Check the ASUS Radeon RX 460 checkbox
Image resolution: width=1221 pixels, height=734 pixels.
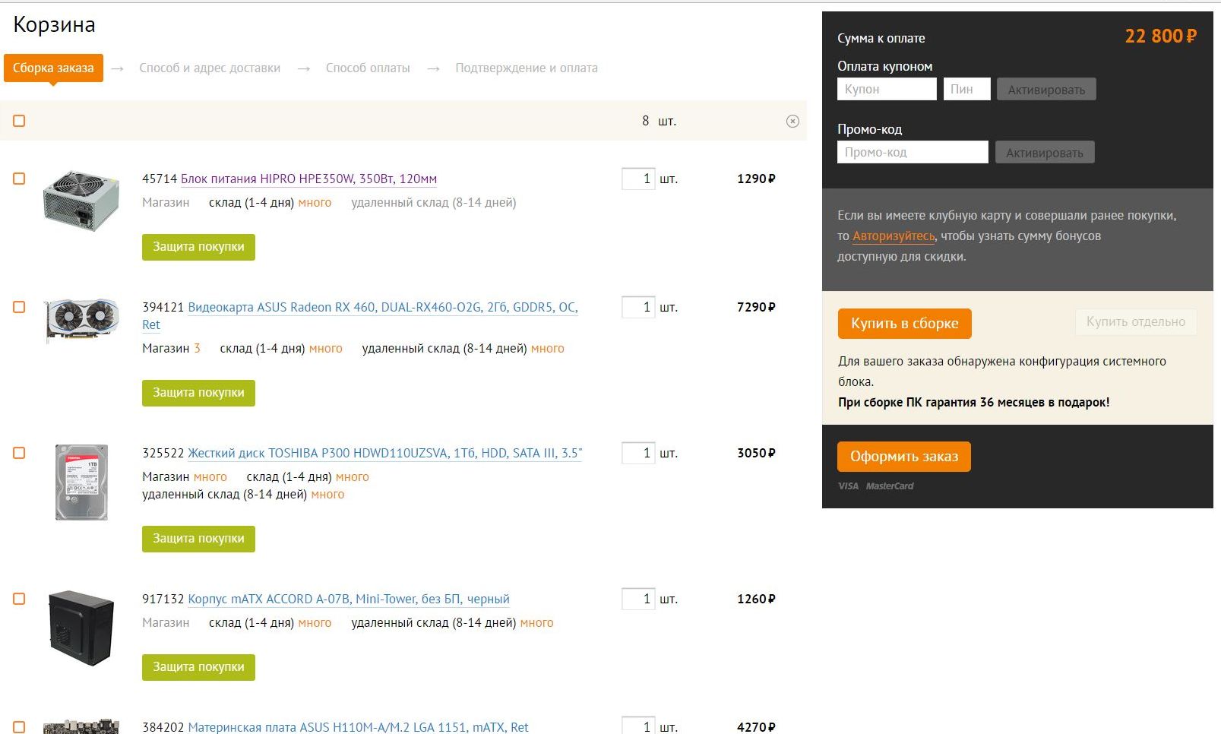tap(19, 307)
